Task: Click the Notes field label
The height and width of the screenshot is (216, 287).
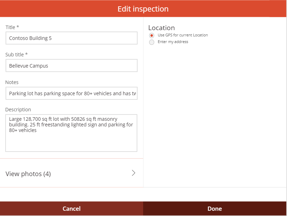Action: pyautogui.click(x=12, y=82)
